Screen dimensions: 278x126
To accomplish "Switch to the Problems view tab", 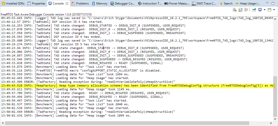I will [80, 3].
